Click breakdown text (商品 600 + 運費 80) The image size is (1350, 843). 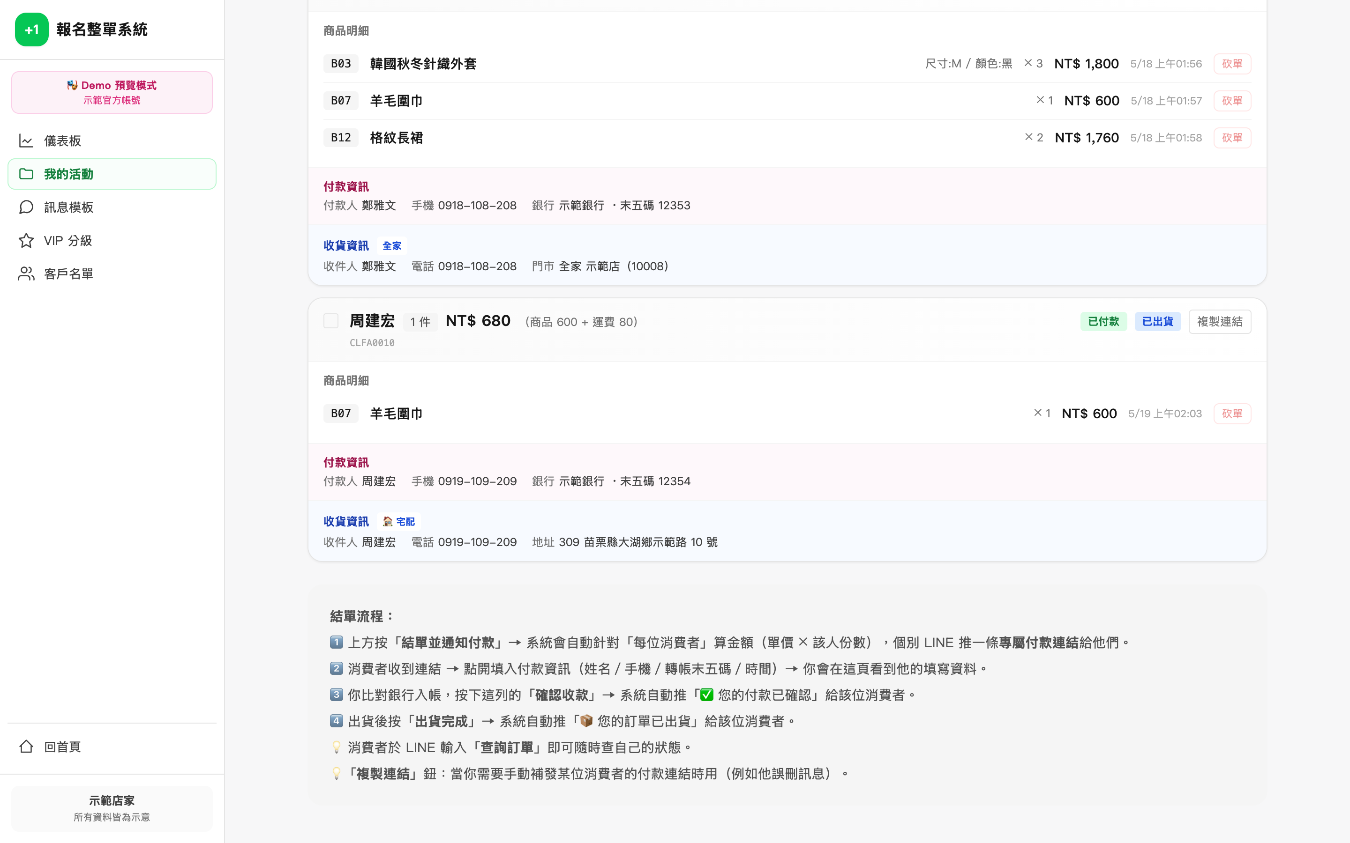[581, 322]
